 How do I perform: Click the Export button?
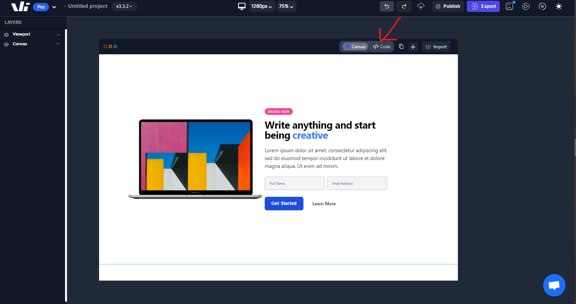(x=483, y=6)
